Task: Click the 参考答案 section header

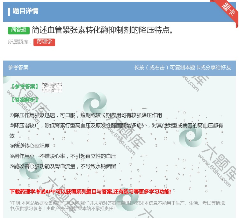Action: pos(18,68)
